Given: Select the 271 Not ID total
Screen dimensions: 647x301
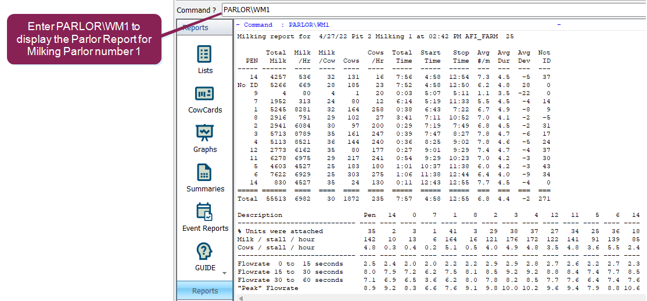Looking at the screenshot, I should (x=544, y=198).
